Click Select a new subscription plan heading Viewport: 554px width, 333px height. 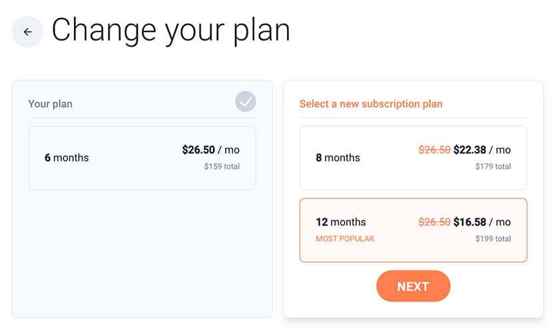tap(371, 104)
